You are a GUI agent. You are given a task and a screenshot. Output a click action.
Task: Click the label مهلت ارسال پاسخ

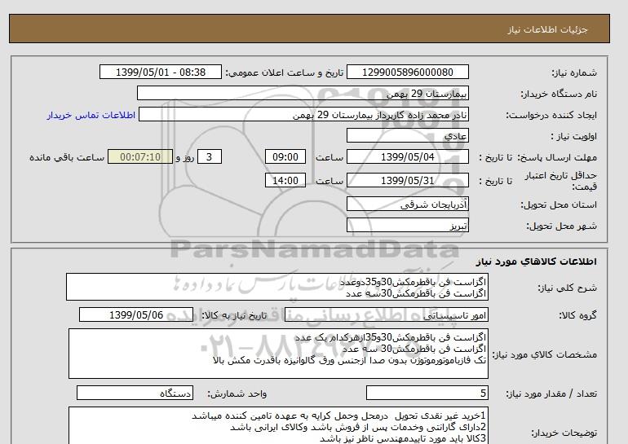557,157
